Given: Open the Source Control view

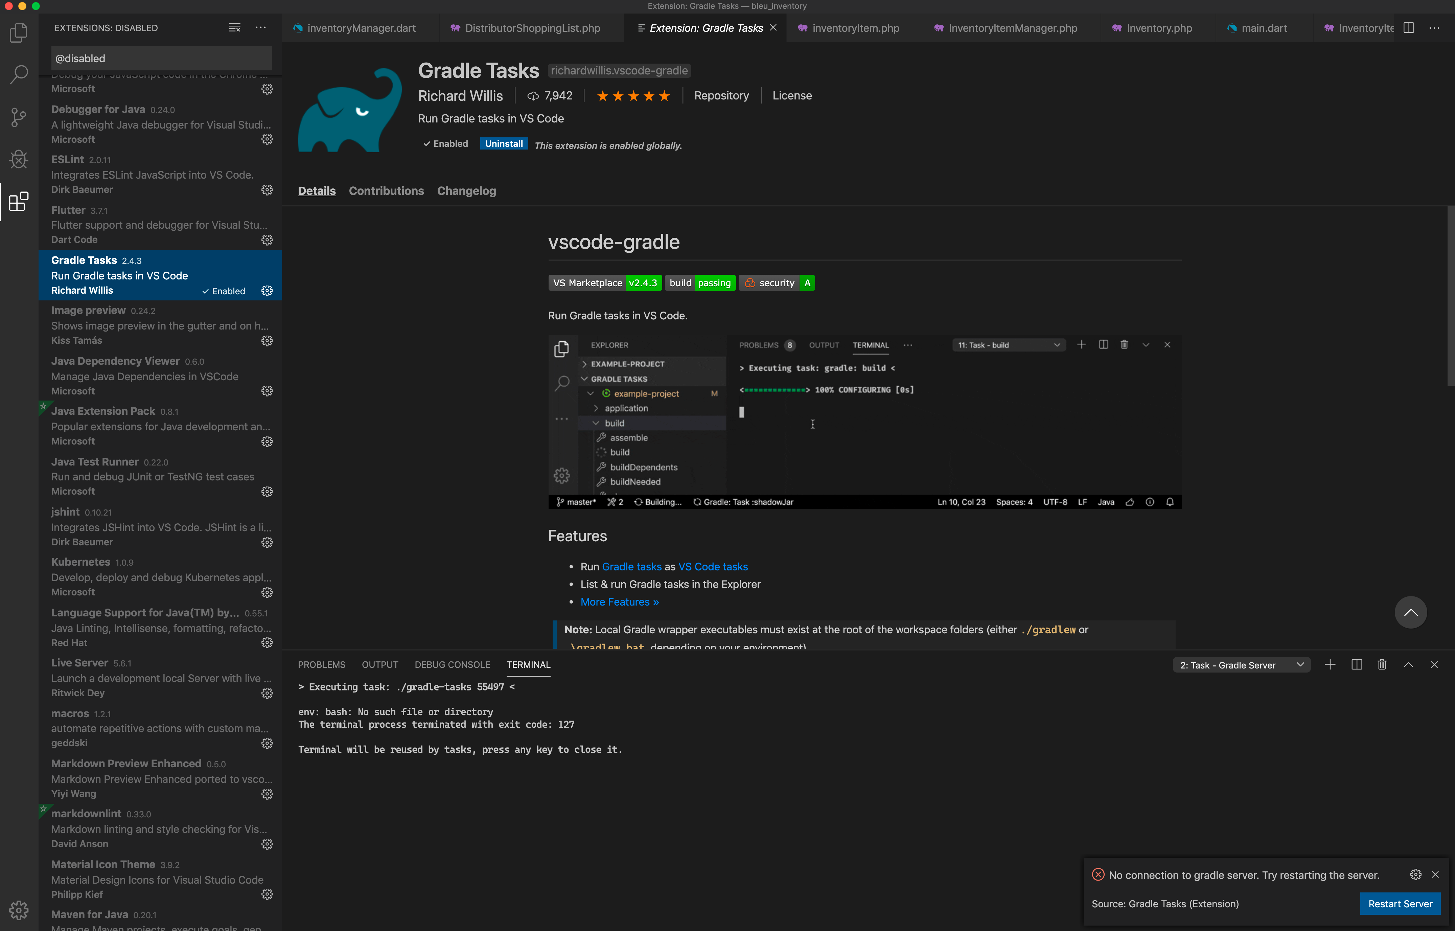Looking at the screenshot, I should click(x=18, y=117).
